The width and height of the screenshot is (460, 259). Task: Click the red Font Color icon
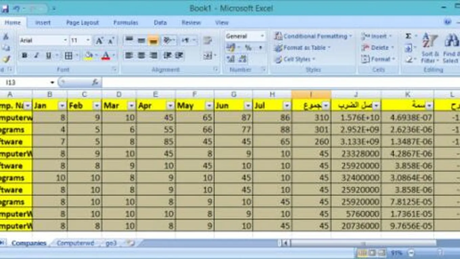pyautogui.click(x=106, y=56)
